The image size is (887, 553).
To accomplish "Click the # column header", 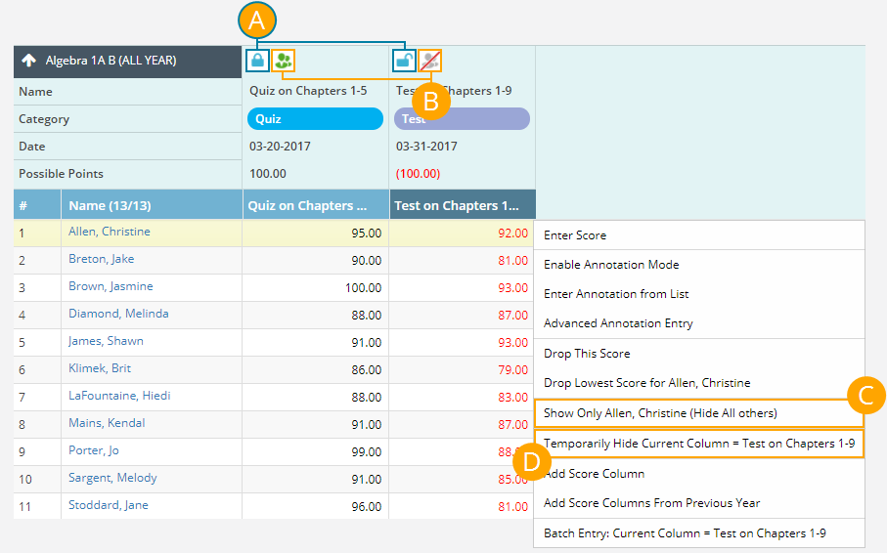I will 37,205.
